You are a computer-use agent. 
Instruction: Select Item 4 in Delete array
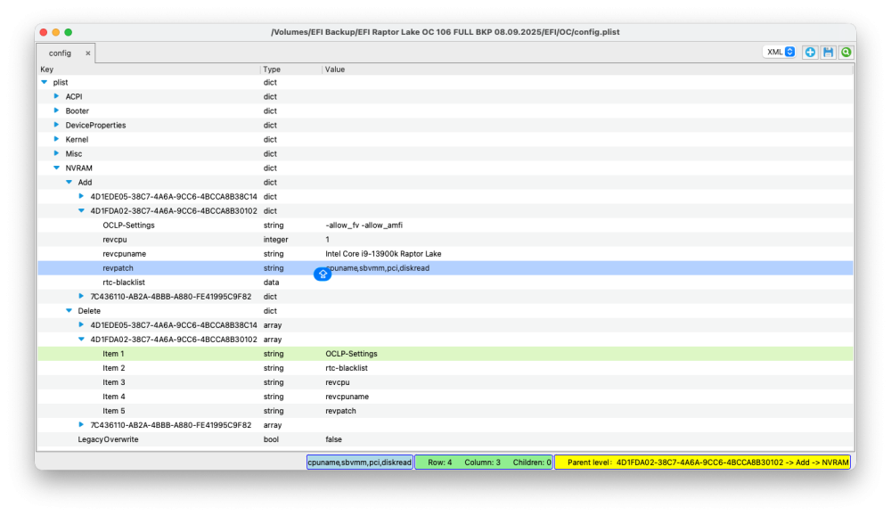click(x=114, y=397)
